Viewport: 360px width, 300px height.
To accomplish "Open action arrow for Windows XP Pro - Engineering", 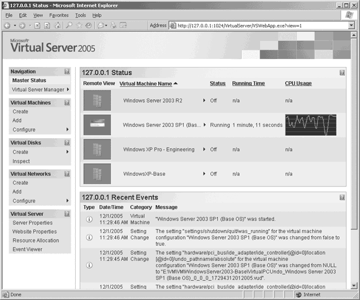I will coord(204,149).
